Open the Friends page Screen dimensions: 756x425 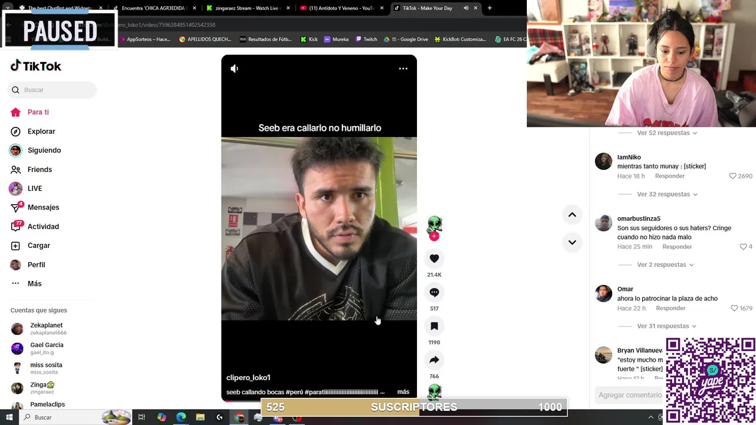click(31, 169)
